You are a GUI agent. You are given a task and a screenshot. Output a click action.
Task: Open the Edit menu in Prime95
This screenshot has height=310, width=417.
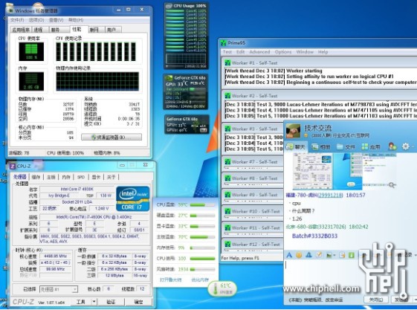click(x=240, y=52)
